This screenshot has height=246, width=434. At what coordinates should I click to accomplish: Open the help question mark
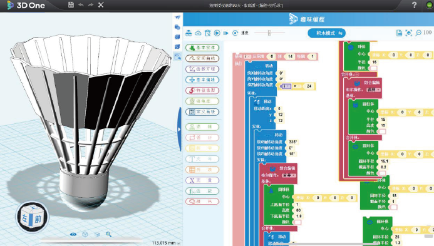click(x=414, y=5)
